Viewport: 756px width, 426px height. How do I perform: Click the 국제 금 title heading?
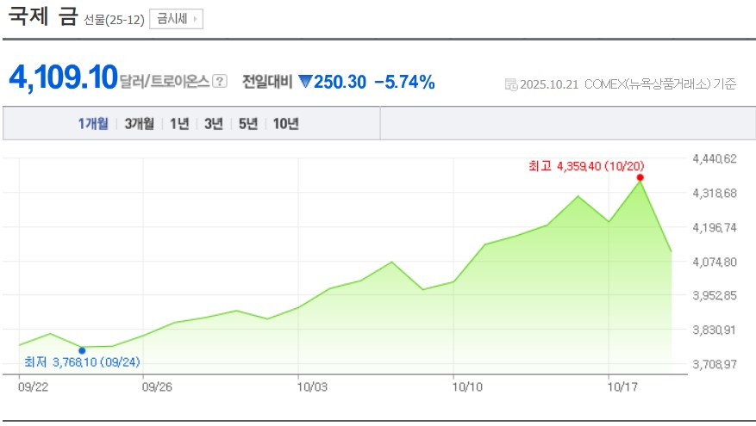pyautogui.click(x=43, y=18)
